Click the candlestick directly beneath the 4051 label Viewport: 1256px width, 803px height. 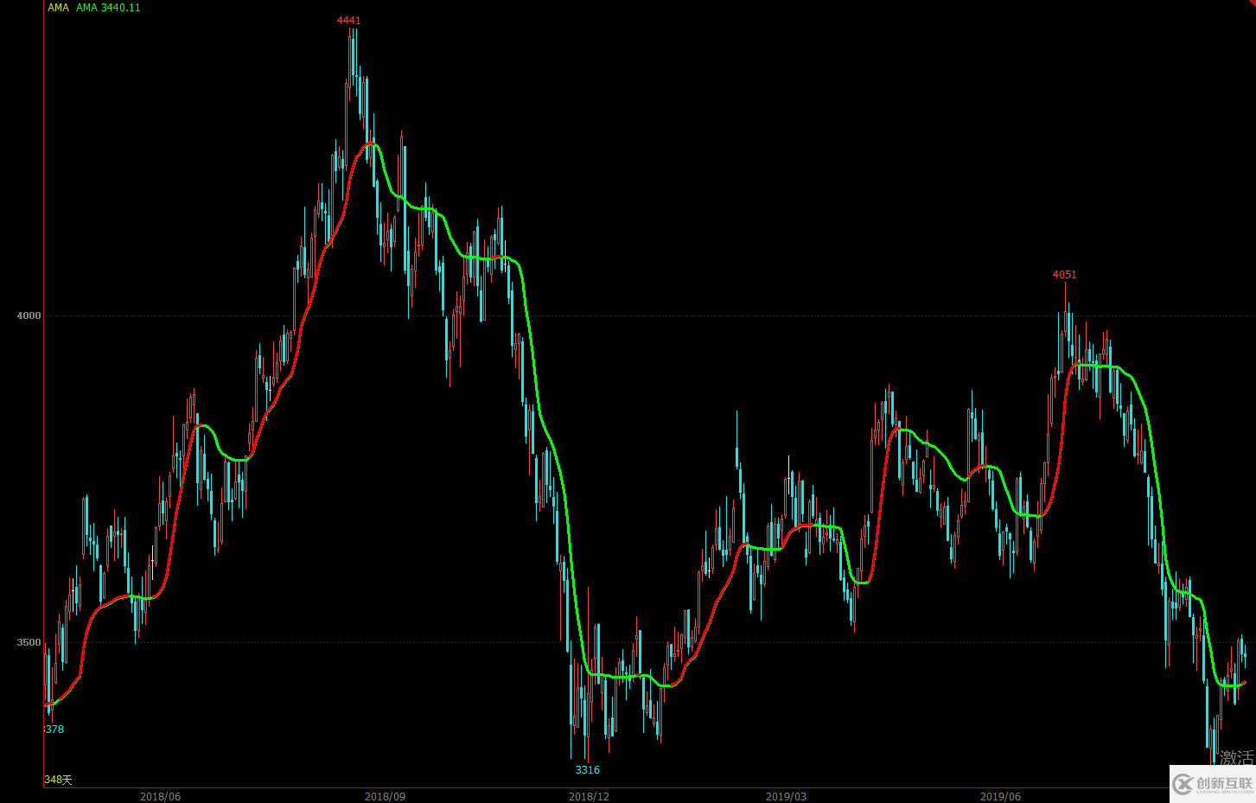(1066, 328)
